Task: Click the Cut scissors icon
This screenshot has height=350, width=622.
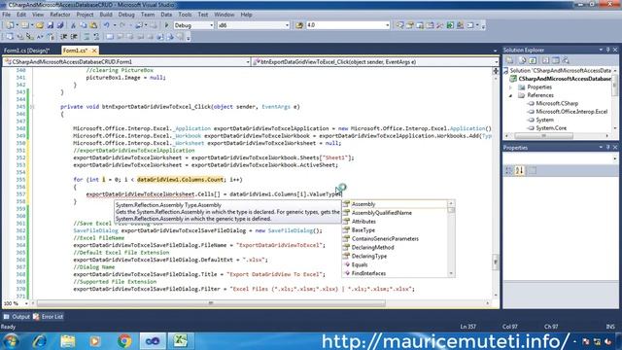Action: tap(73, 25)
